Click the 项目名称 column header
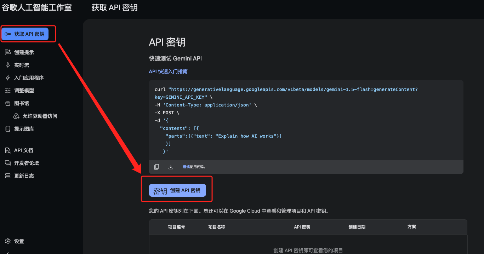Screen dimensions: 484x254 click(x=217, y=227)
